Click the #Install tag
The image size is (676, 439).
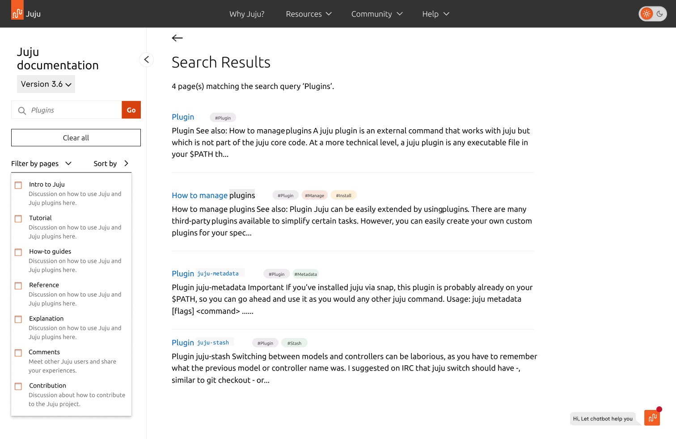coord(343,195)
